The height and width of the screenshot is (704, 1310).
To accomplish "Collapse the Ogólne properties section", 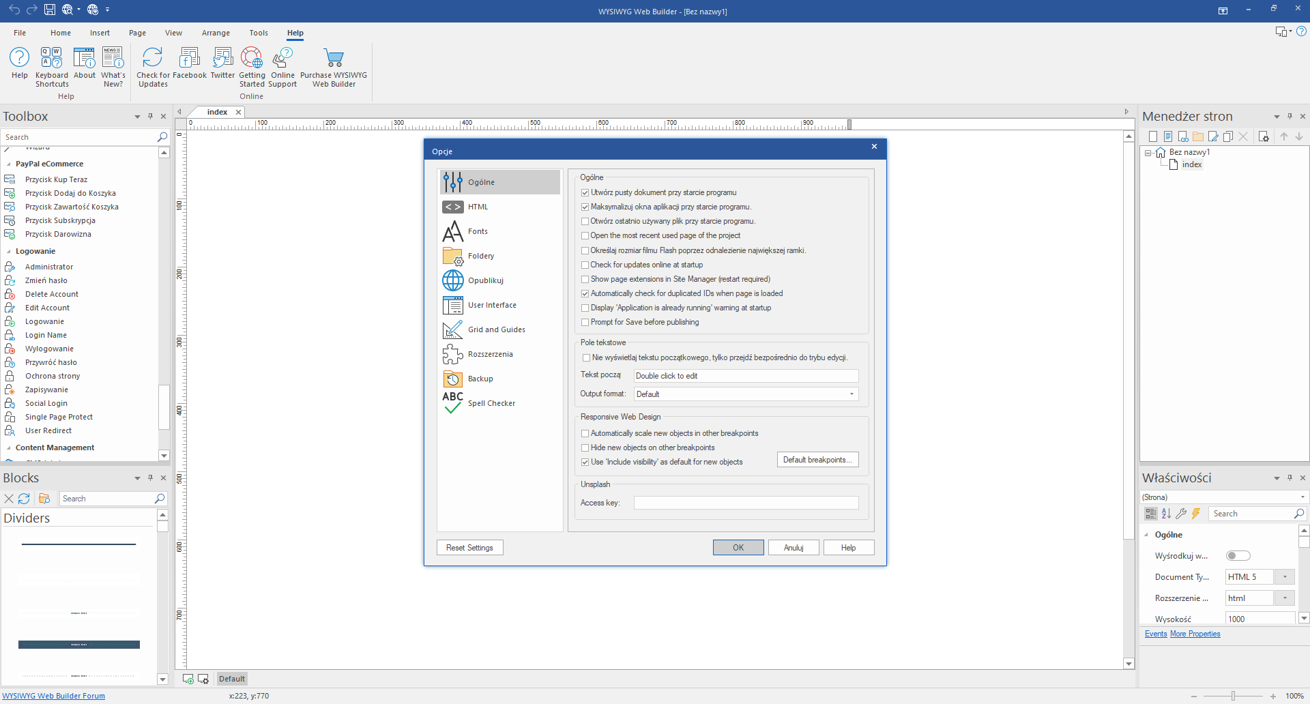I will (x=1146, y=536).
